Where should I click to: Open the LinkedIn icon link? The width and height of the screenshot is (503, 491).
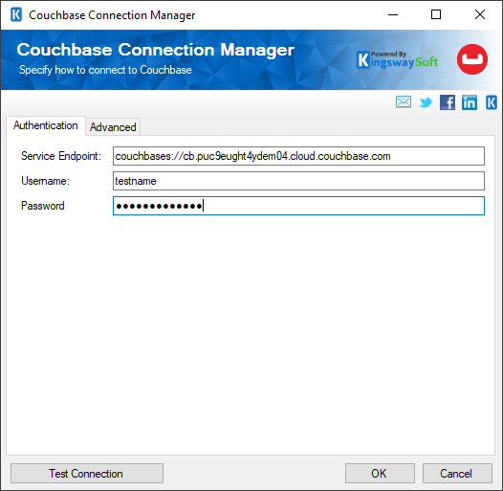[x=469, y=102]
